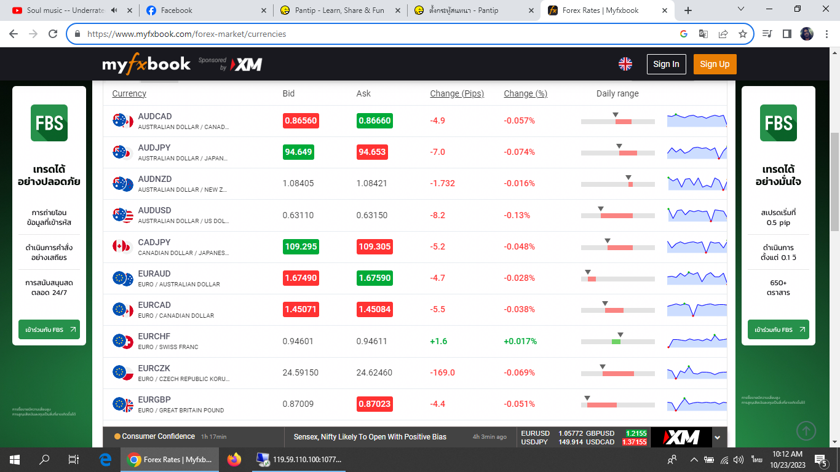Click the EURCHF green daily range bar
This screenshot has height=472, width=840.
coord(616,342)
